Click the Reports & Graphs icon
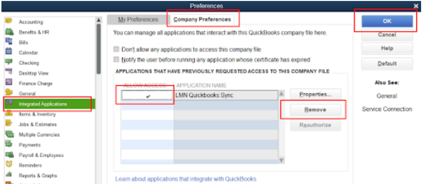Viewport: 423px width, 184px height. (9, 174)
